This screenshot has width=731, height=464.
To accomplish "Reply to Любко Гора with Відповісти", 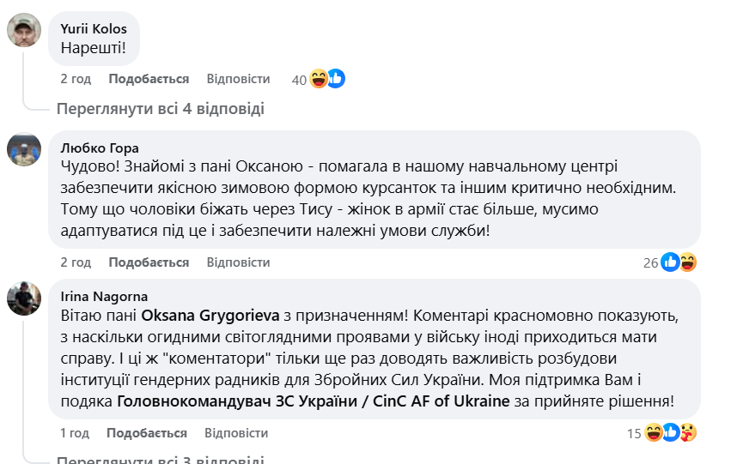I will 238,262.
